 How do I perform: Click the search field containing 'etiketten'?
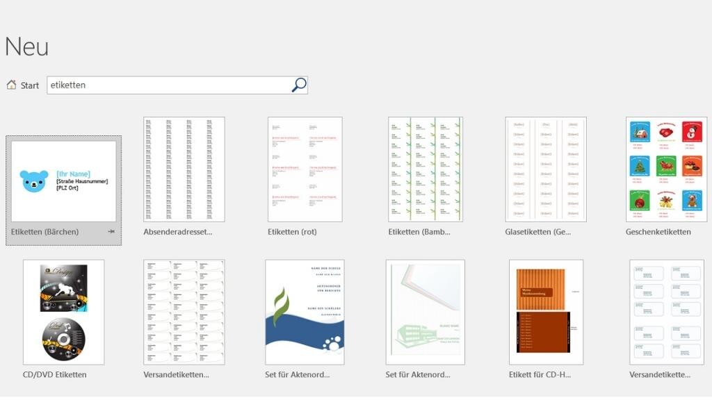[167, 85]
